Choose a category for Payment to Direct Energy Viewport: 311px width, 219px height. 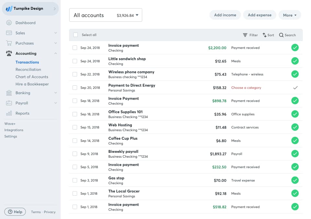pyautogui.click(x=246, y=87)
